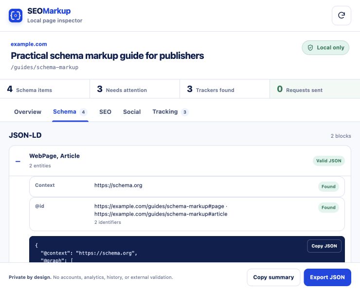Click the Local only badge
Viewport: 360px width, 292px height.
(325, 48)
